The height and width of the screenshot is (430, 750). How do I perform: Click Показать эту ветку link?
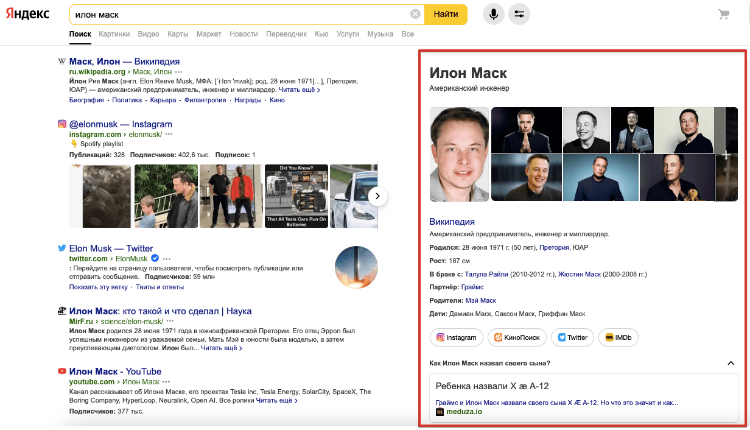99,287
